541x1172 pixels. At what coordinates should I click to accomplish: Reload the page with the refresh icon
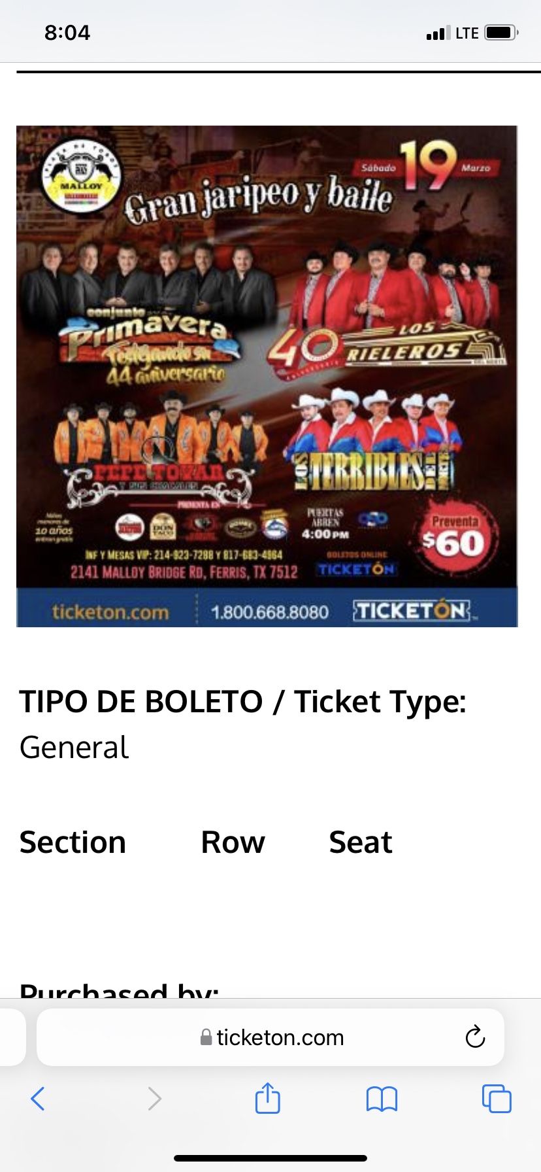475,1037
